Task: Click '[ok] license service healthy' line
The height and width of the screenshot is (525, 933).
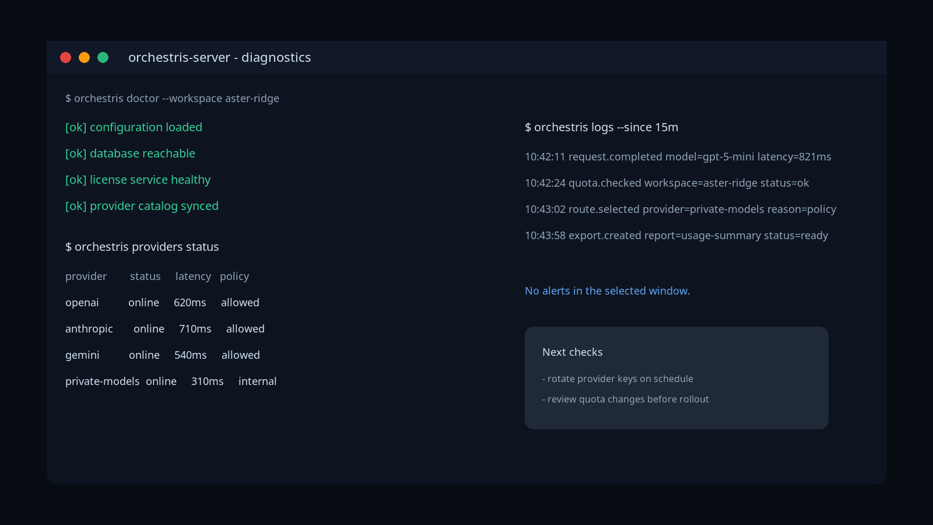Action: click(138, 180)
